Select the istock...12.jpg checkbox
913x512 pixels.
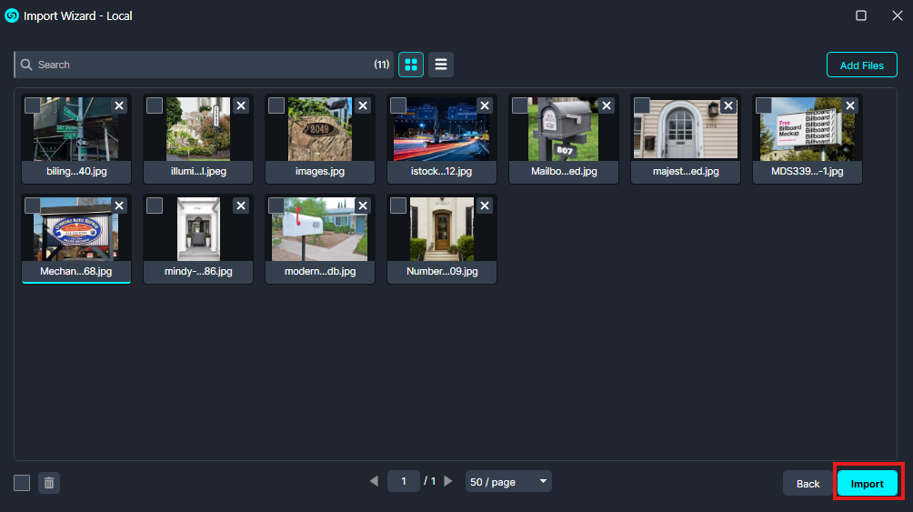(x=398, y=105)
